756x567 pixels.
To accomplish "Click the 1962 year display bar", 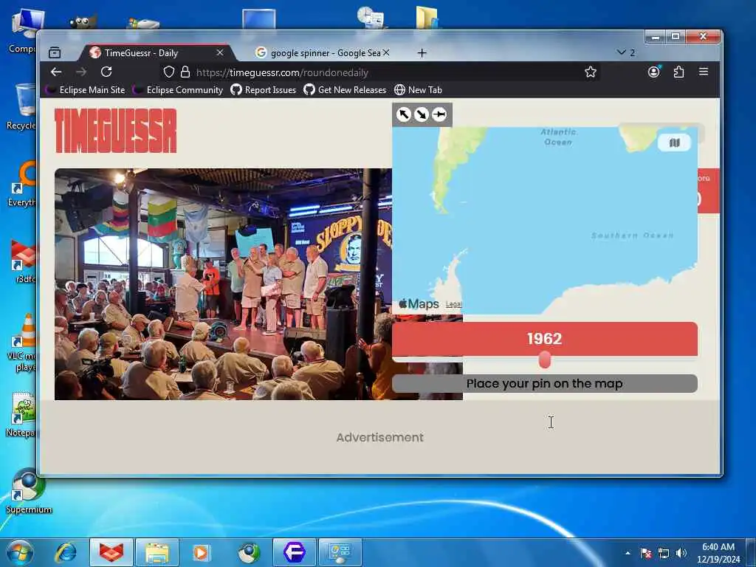I will [x=544, y=339].
